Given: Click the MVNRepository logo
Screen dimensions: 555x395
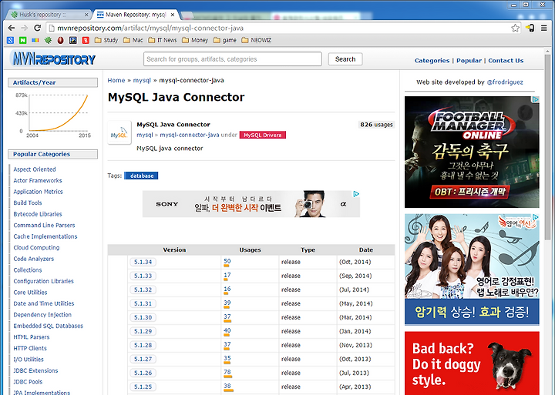Looking at the screenshot, I should (53, 59).
